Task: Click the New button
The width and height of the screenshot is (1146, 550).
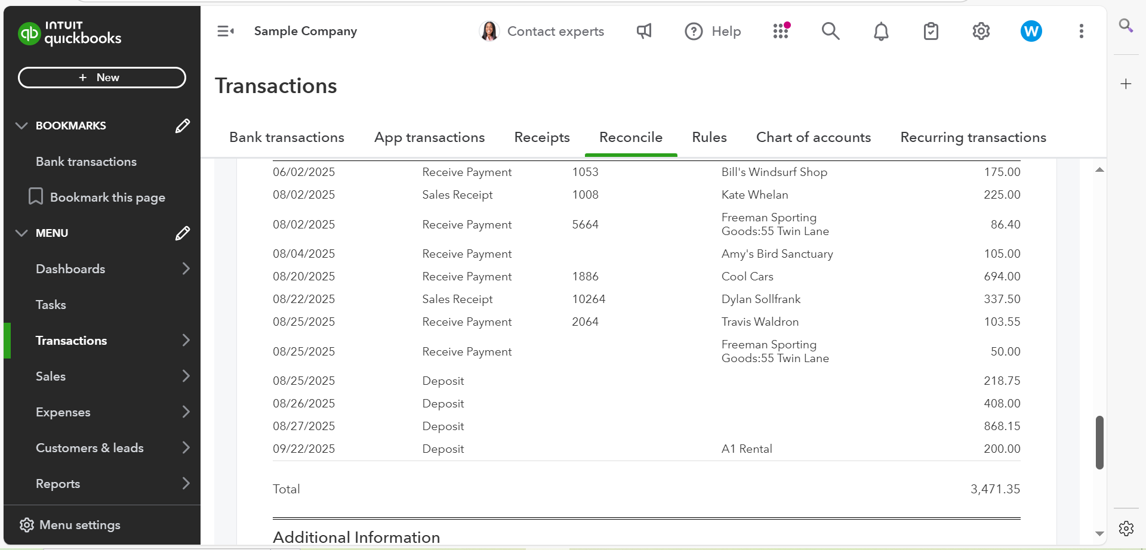Action: 102,78
